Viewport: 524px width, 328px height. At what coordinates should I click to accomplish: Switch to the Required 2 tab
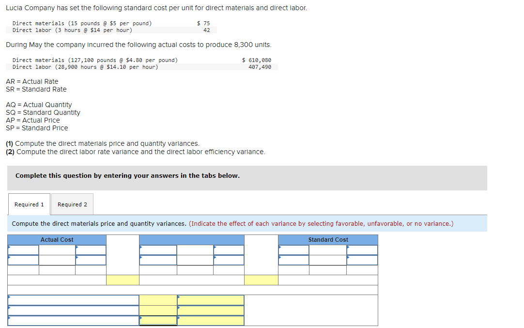click(x=72, y=204)
